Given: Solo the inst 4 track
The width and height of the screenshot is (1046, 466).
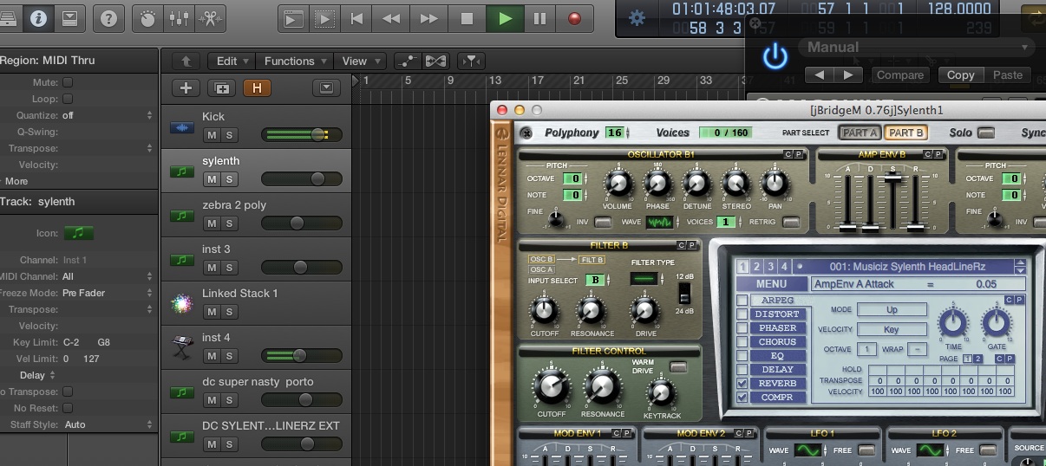Looking at the screenshot, I should click(229, 356).
